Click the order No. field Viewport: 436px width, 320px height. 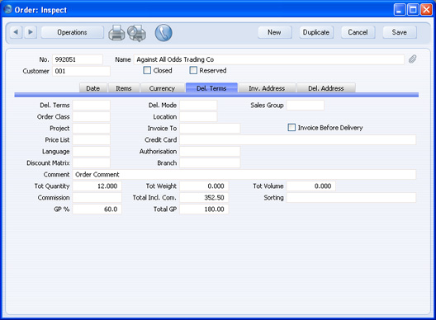click(x=78, y=59)
